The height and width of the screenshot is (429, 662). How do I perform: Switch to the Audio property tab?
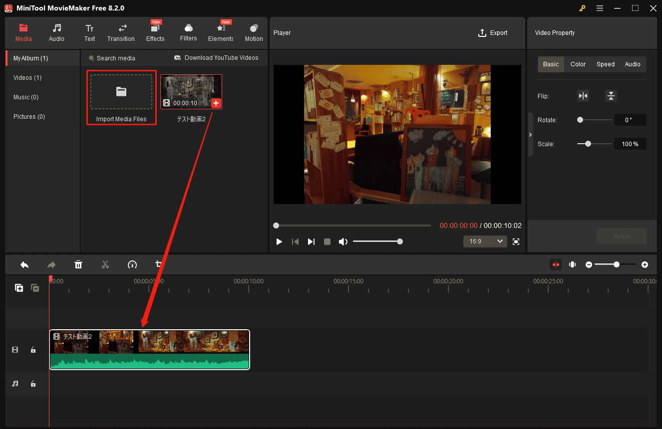(633, 64)
